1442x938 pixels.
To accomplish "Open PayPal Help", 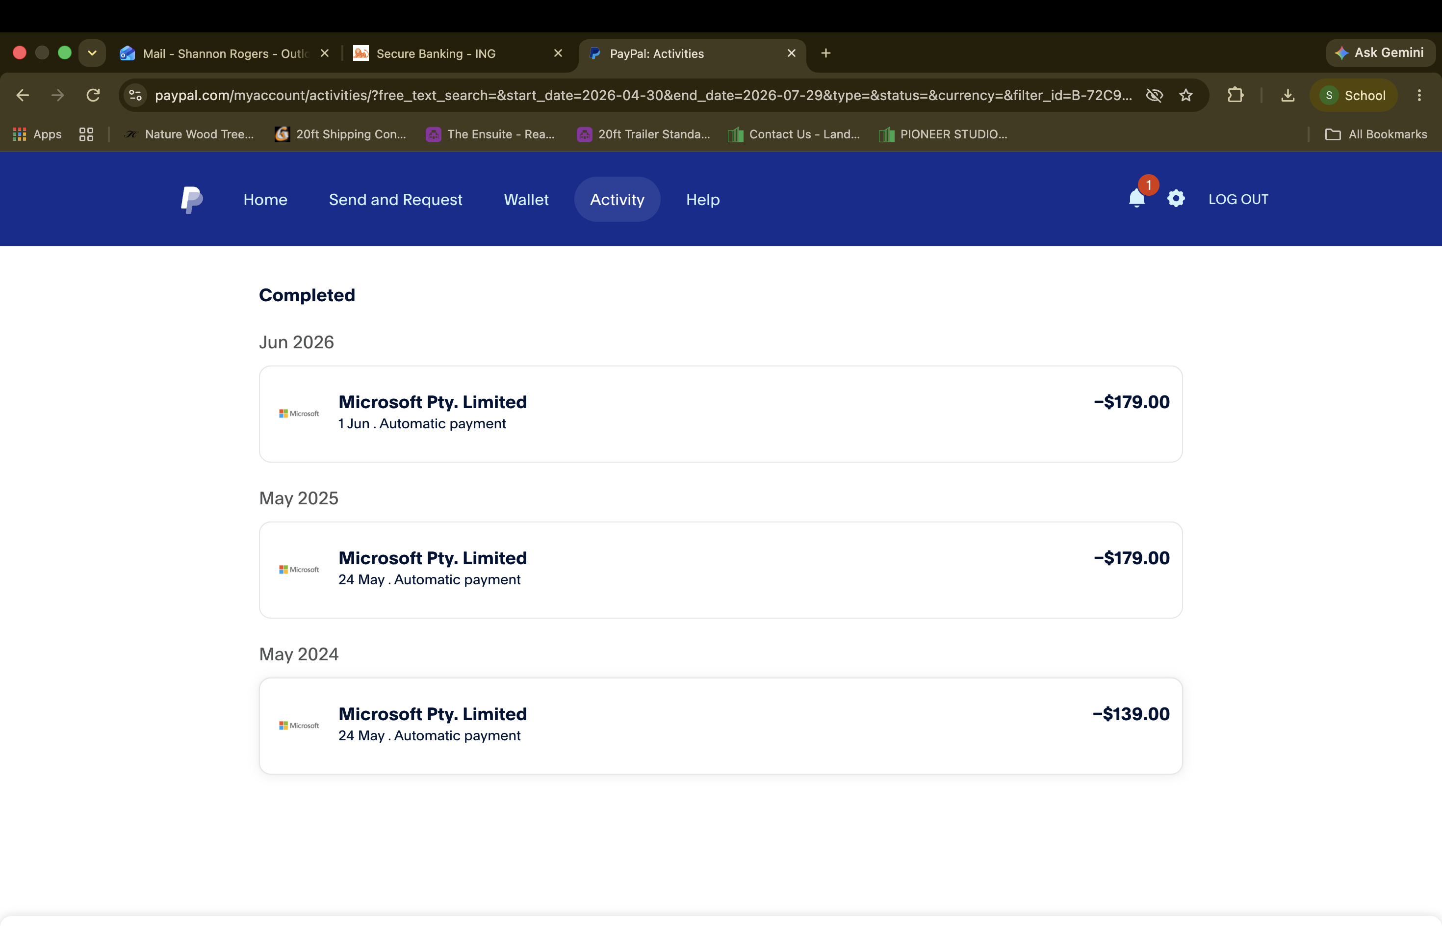I will [x=703, y=199].
